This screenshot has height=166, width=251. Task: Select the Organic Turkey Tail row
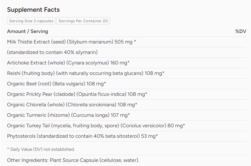tap(126, 126)
